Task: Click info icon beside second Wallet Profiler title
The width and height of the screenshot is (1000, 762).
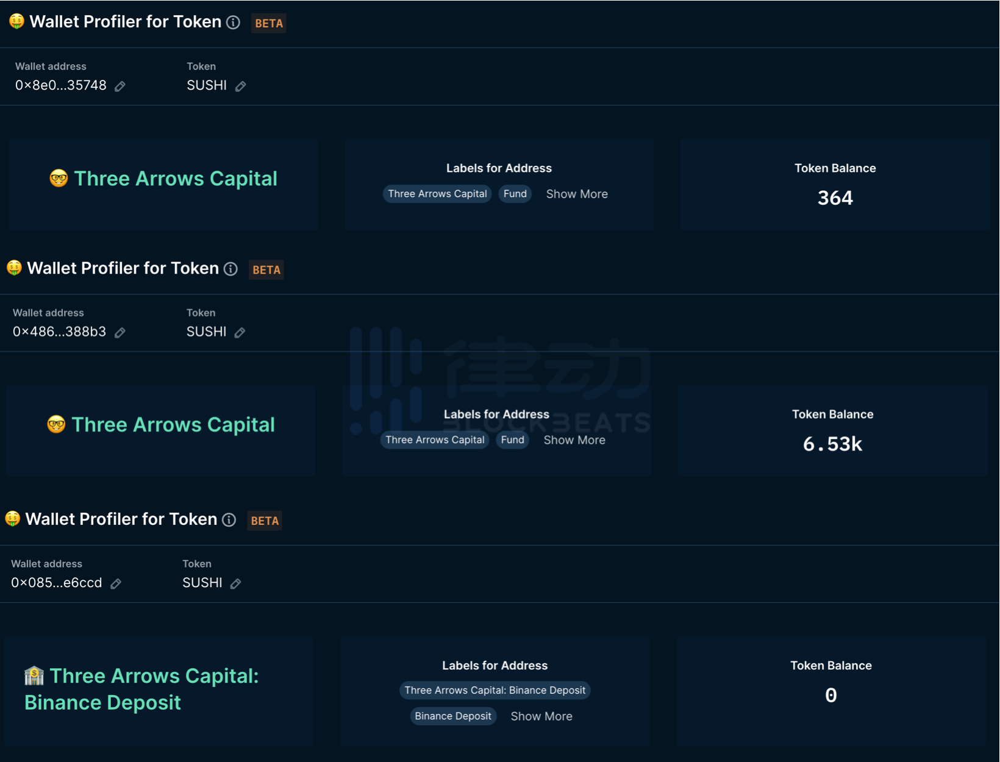Action: point(230,269)
